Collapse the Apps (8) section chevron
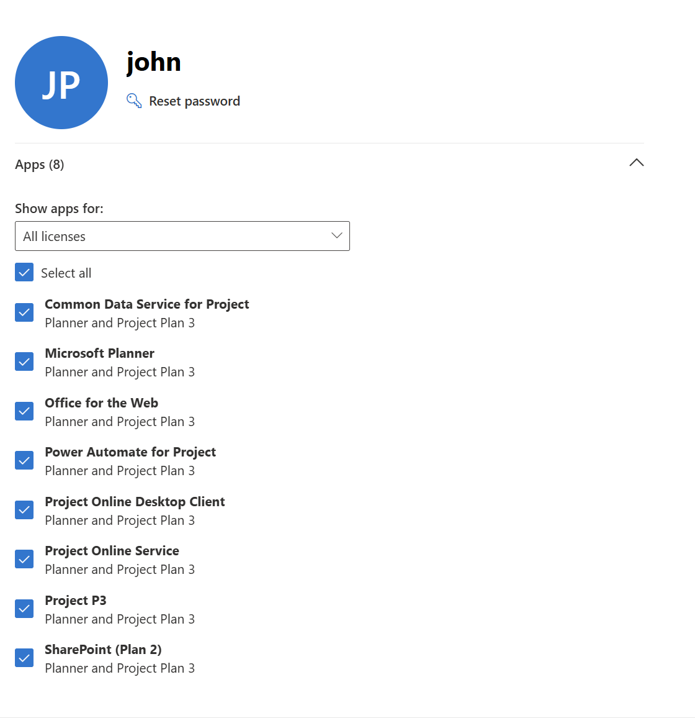 [636, 163]
